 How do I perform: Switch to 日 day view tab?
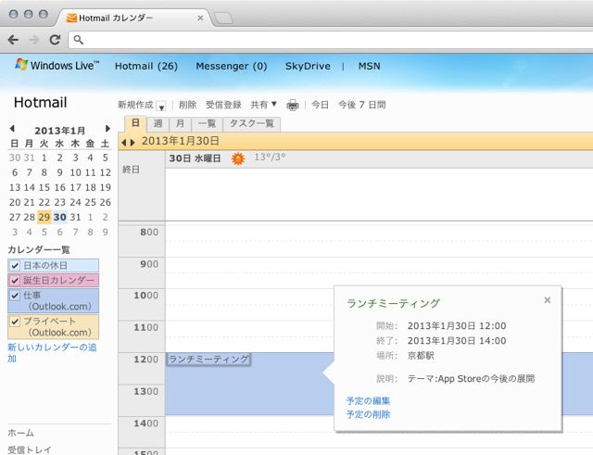tap(135, 123)
